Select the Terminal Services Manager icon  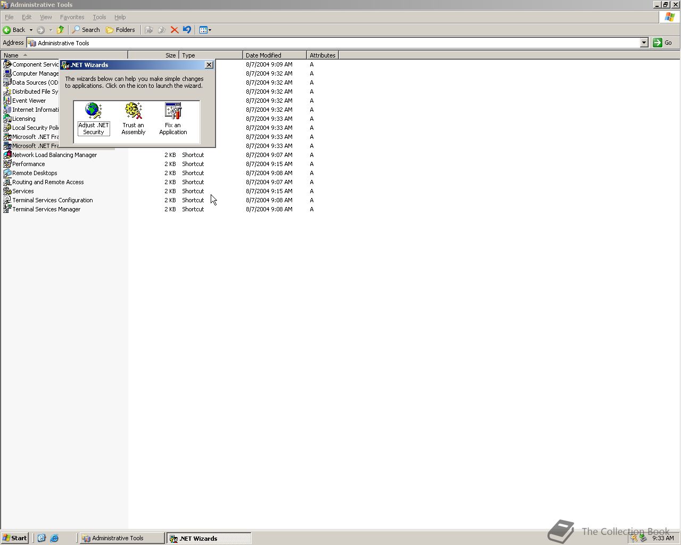[7, 209]
